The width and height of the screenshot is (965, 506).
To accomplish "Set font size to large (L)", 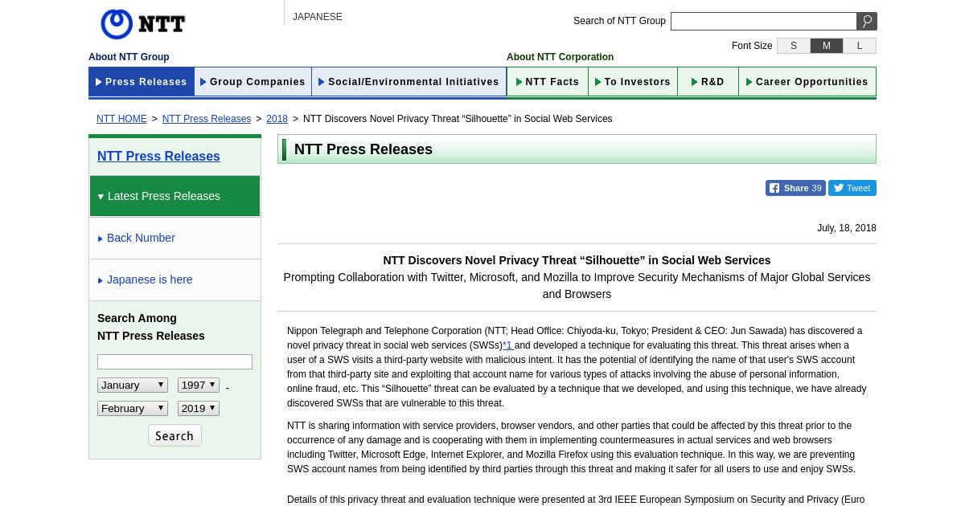I will [860, 46].
